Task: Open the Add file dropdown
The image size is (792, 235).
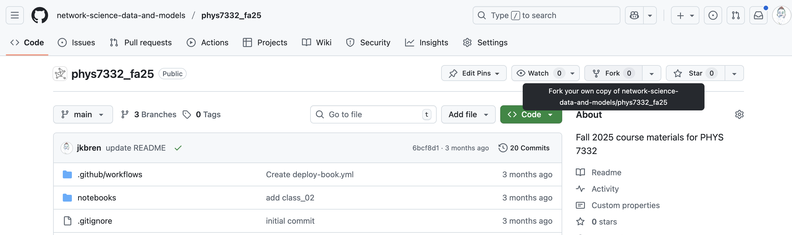Action: pos(468,114)
